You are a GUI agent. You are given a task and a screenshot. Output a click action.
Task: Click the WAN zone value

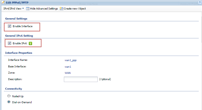click(67, 73)
